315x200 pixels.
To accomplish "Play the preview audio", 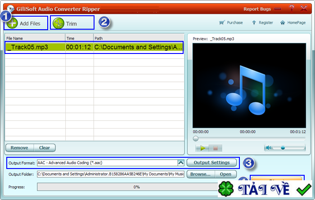I will pos(202,148).
